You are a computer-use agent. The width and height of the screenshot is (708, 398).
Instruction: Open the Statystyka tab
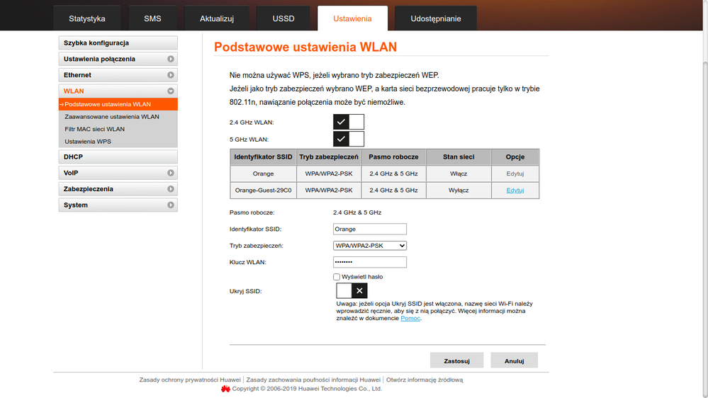point(86,18)
